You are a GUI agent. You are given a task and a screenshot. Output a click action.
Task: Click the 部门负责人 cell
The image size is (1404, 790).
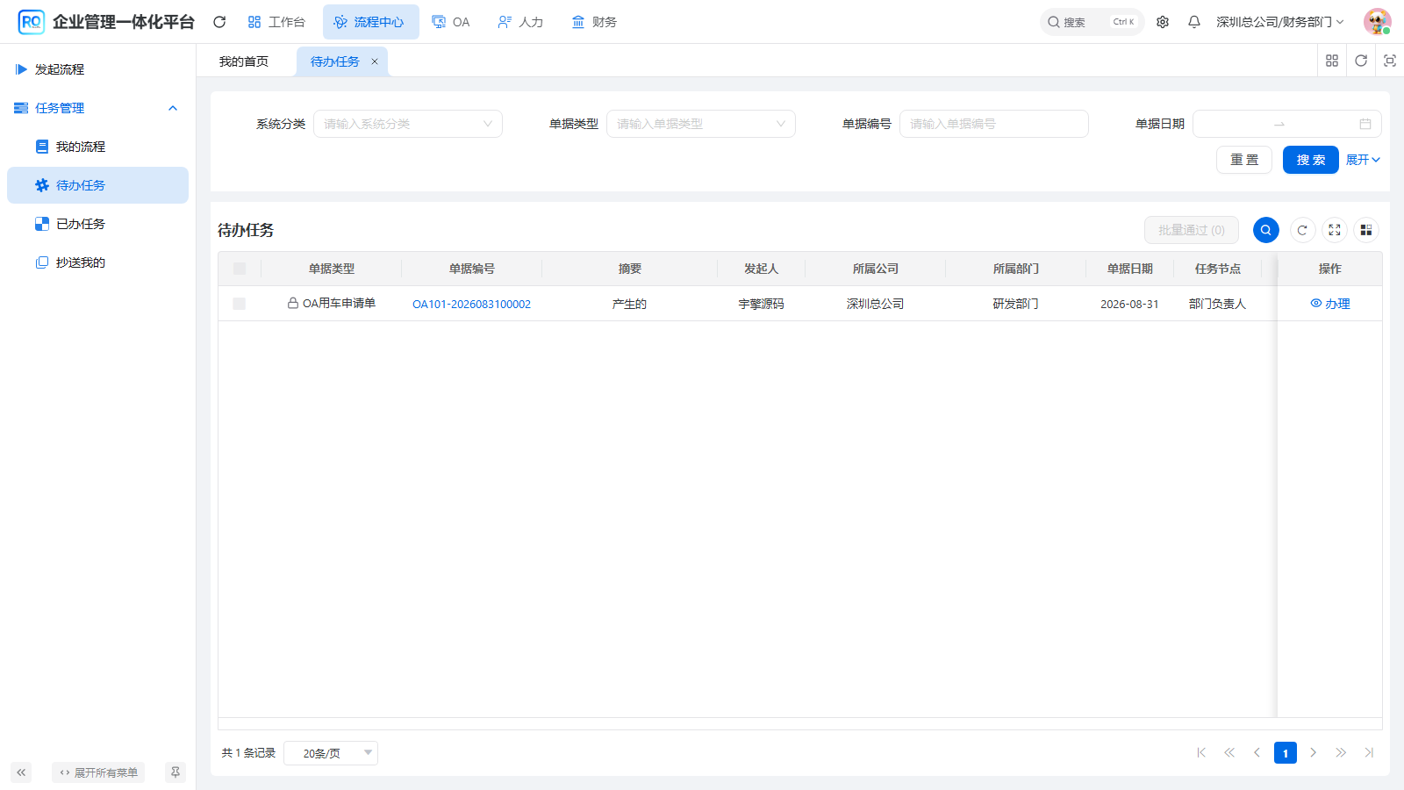click(1218, 304)
